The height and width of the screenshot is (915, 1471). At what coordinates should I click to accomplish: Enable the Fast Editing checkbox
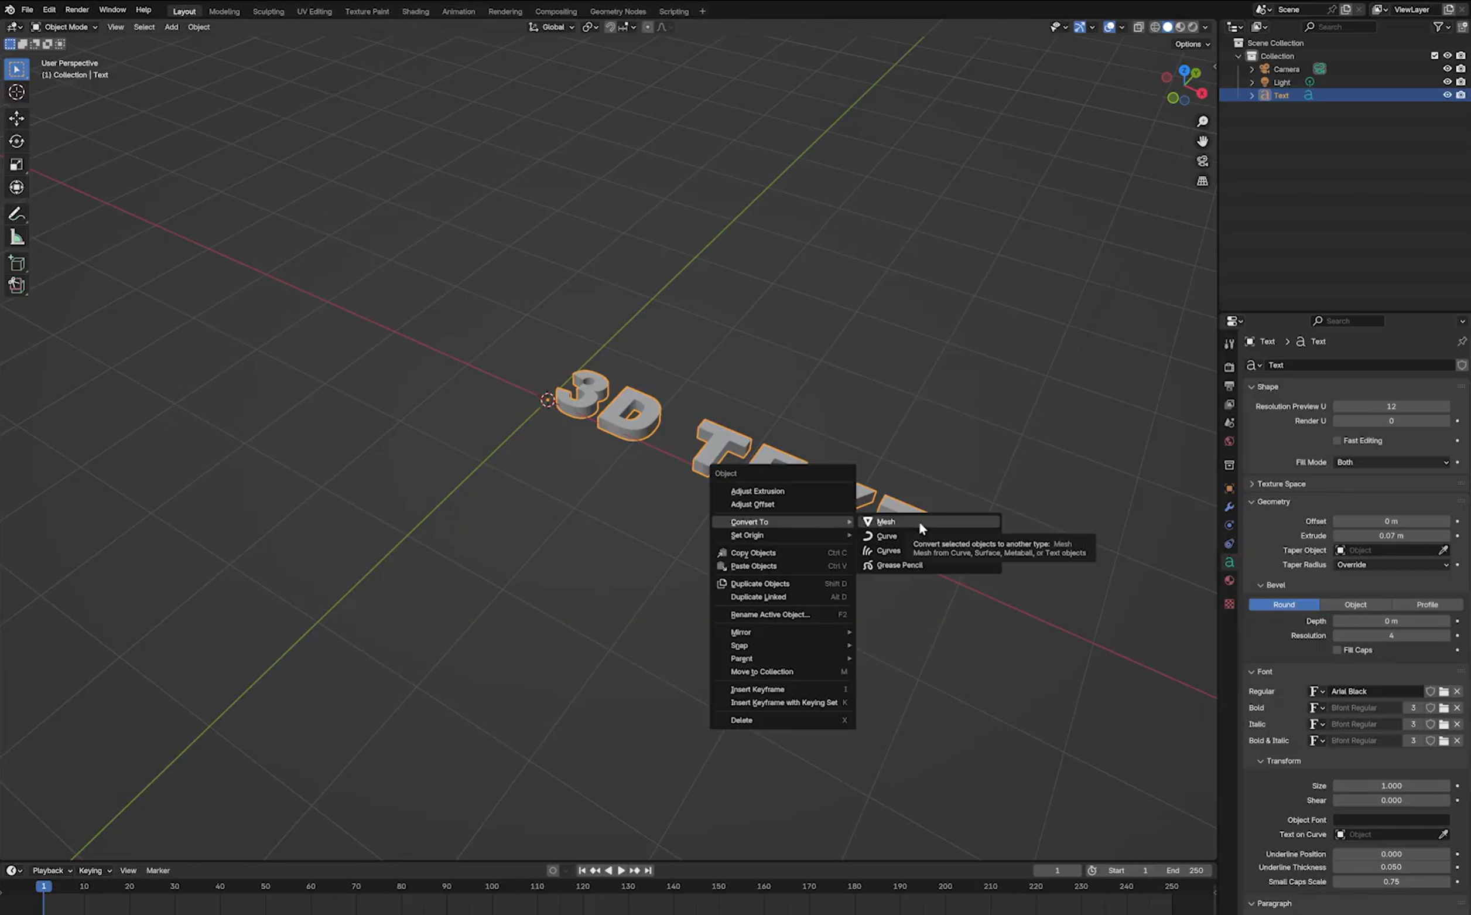click(x=1337, y=441)
